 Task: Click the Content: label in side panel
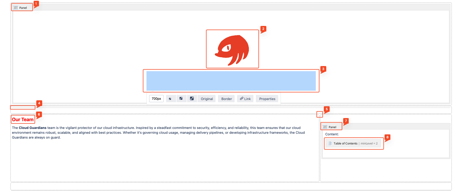pos(332,134)
